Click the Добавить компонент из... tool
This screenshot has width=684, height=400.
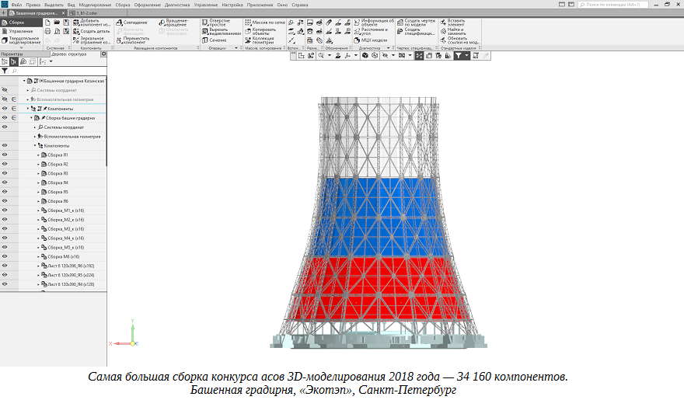pos(92,23)
